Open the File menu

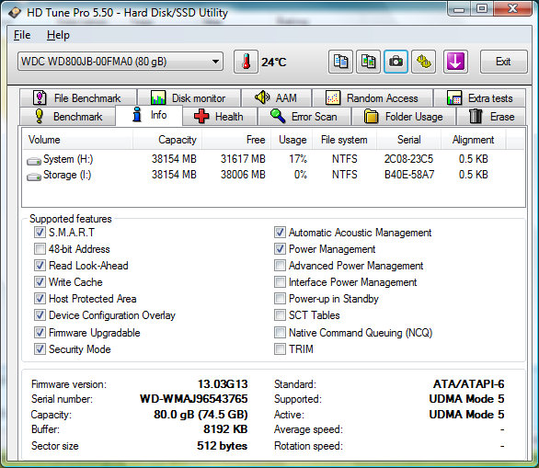click(x=22, y=35)
